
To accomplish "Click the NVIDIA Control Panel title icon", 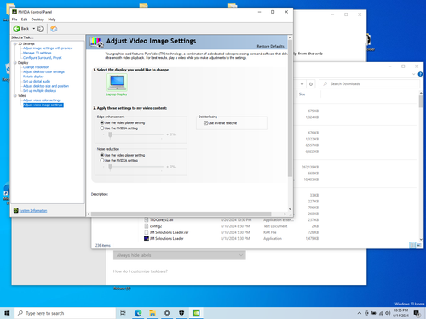I will click(14, 12).
